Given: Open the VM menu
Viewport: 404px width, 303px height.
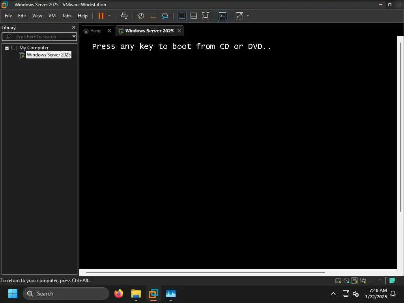Looking at the screenshot, I should tap(52, 16).
